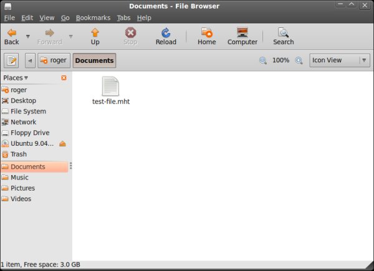
Task: Open the File menu
Action: 9,18
